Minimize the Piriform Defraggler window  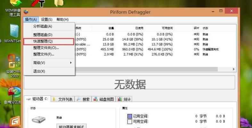pyautogui.click(x=213, y=11)
